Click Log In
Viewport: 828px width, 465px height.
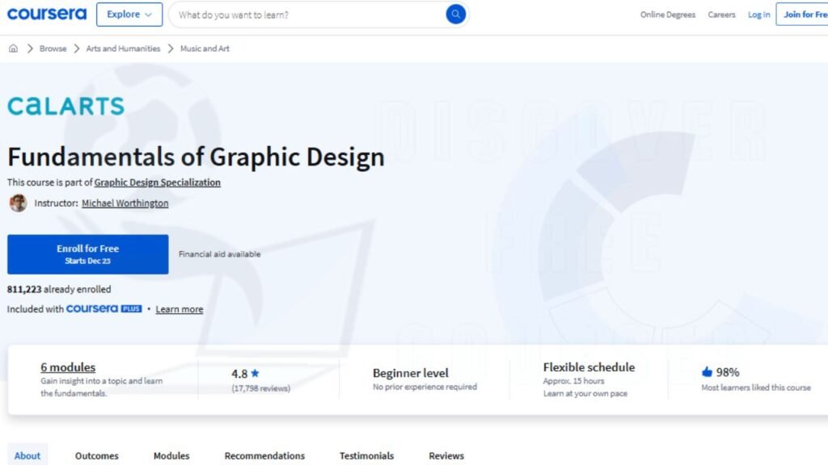click(758, 15)
